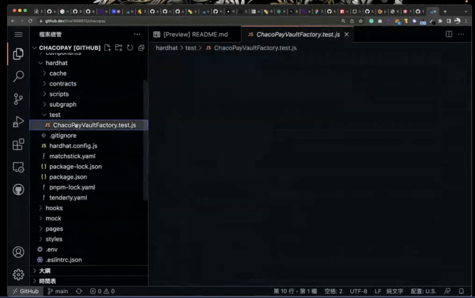475x298 pixels.
Task: Toggle the split editor layout button
Action: click(x=449, y=34)
